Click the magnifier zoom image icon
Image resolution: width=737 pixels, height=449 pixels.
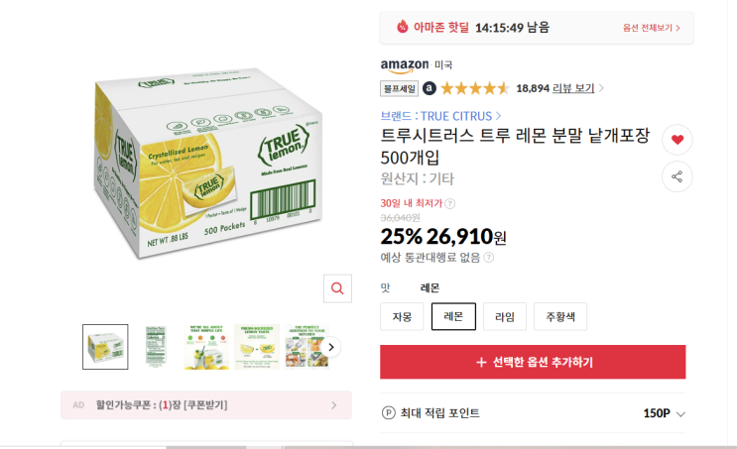coord(337,288)
